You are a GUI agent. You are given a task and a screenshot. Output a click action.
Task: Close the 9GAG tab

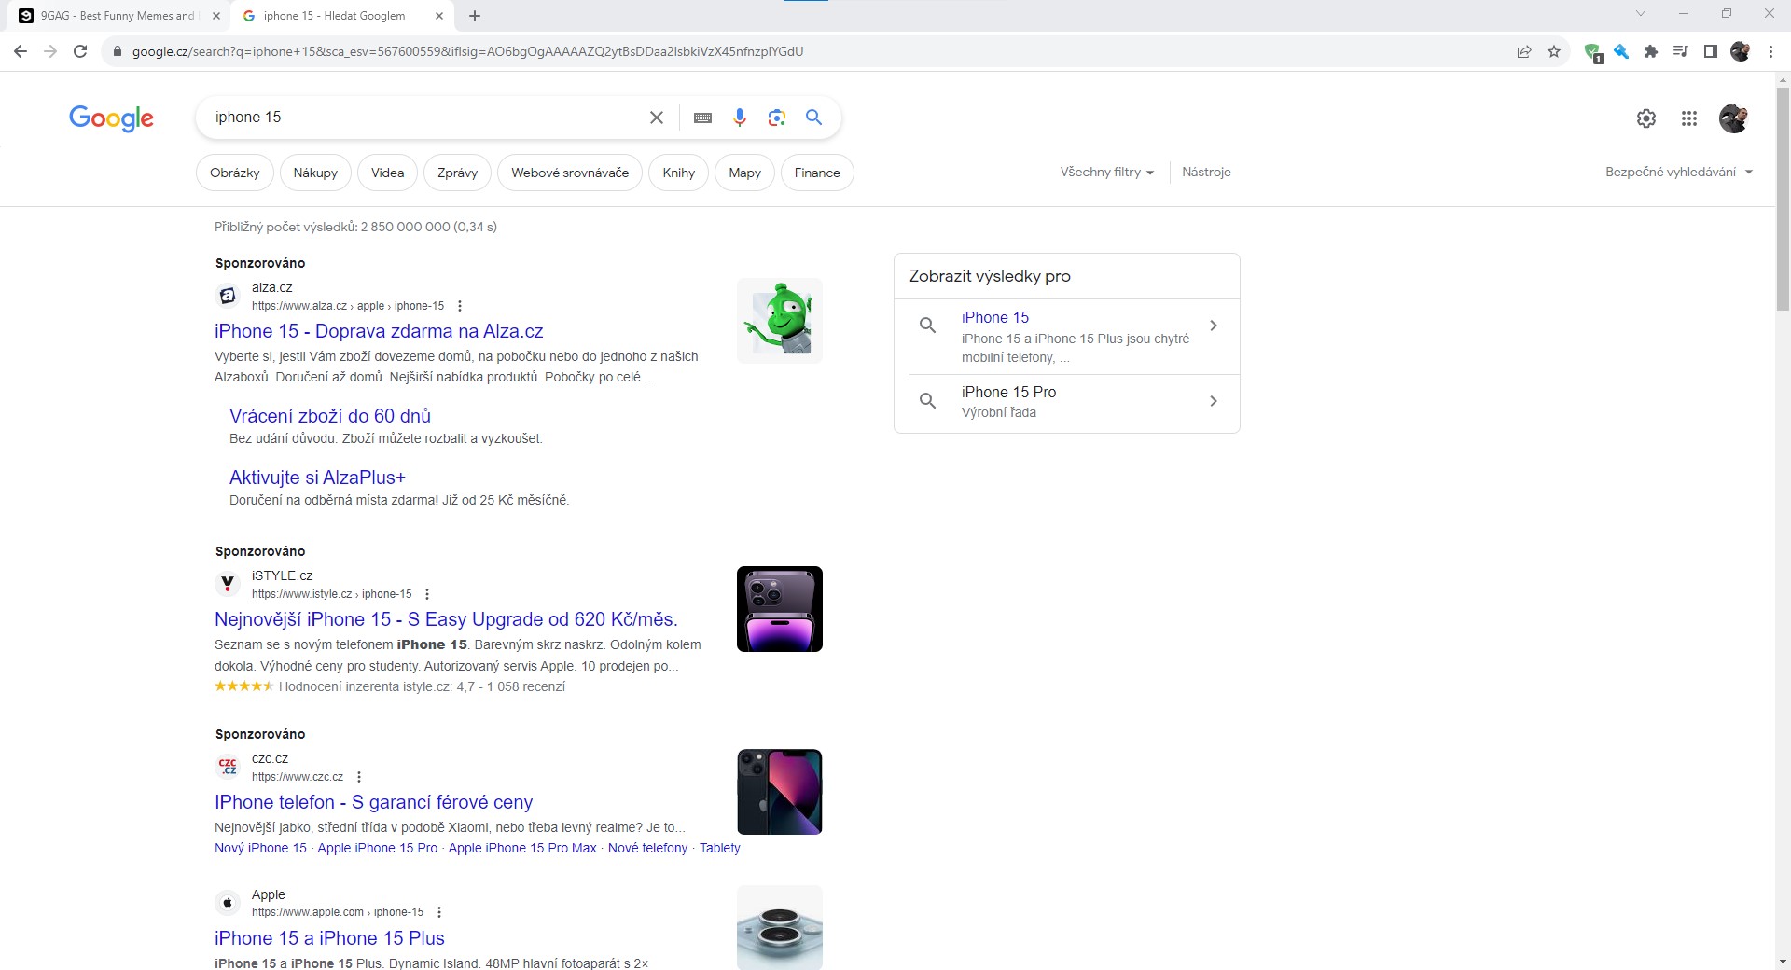[216, 16]
